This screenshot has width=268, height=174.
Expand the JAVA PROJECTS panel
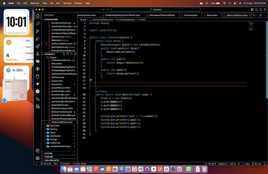(x=52, y=160)
